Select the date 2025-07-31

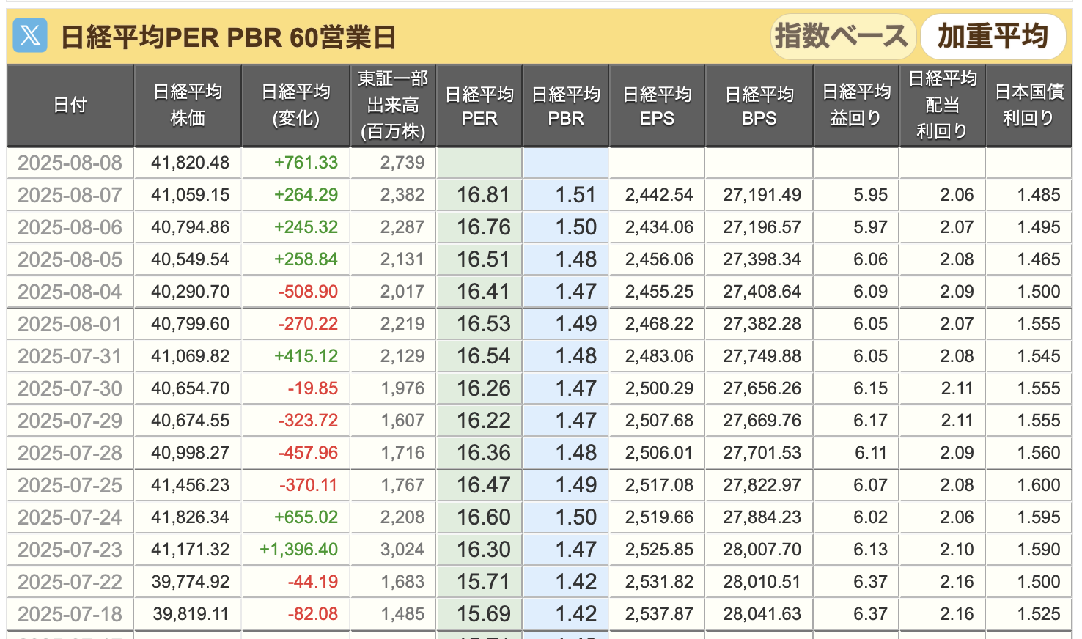(x=70, y=356)
